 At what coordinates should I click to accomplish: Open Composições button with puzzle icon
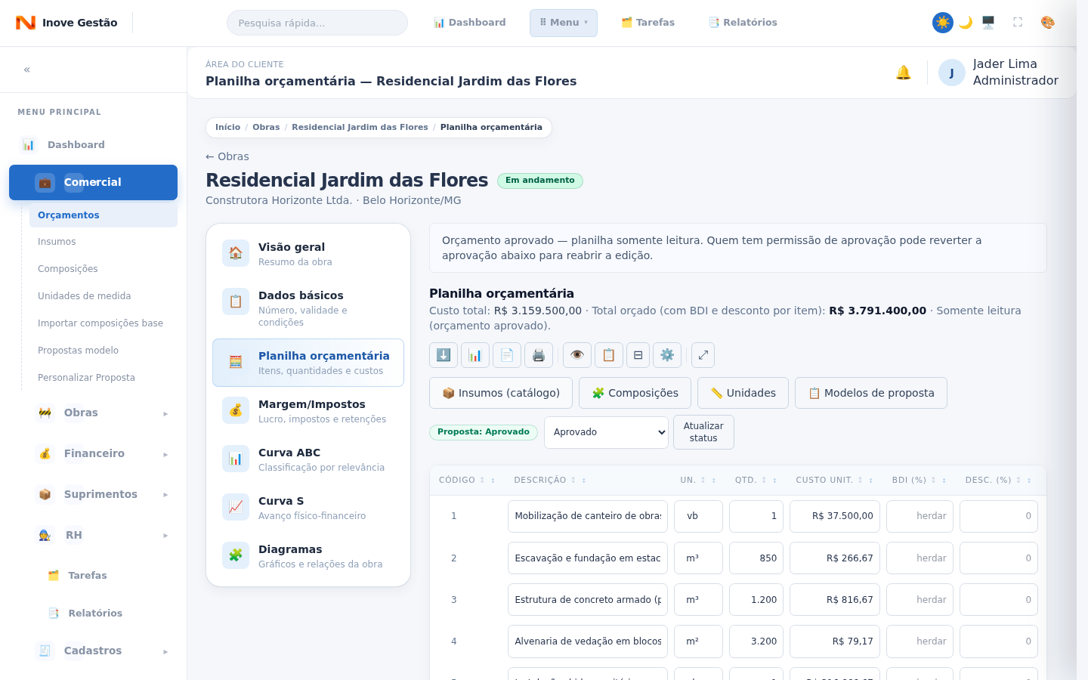635,393
